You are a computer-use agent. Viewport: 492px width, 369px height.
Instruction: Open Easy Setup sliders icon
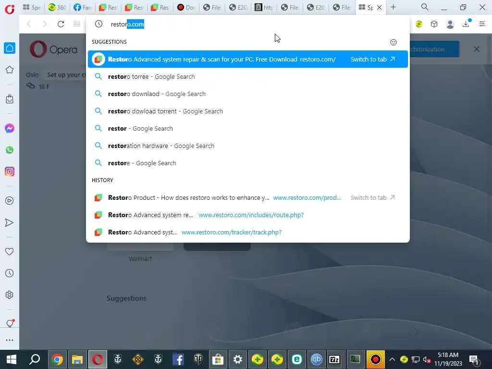(x=482, y=24)
